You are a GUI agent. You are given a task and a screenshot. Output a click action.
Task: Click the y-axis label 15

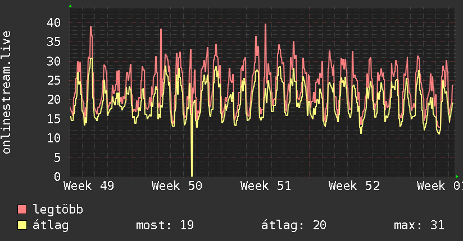tap(54, 119)
